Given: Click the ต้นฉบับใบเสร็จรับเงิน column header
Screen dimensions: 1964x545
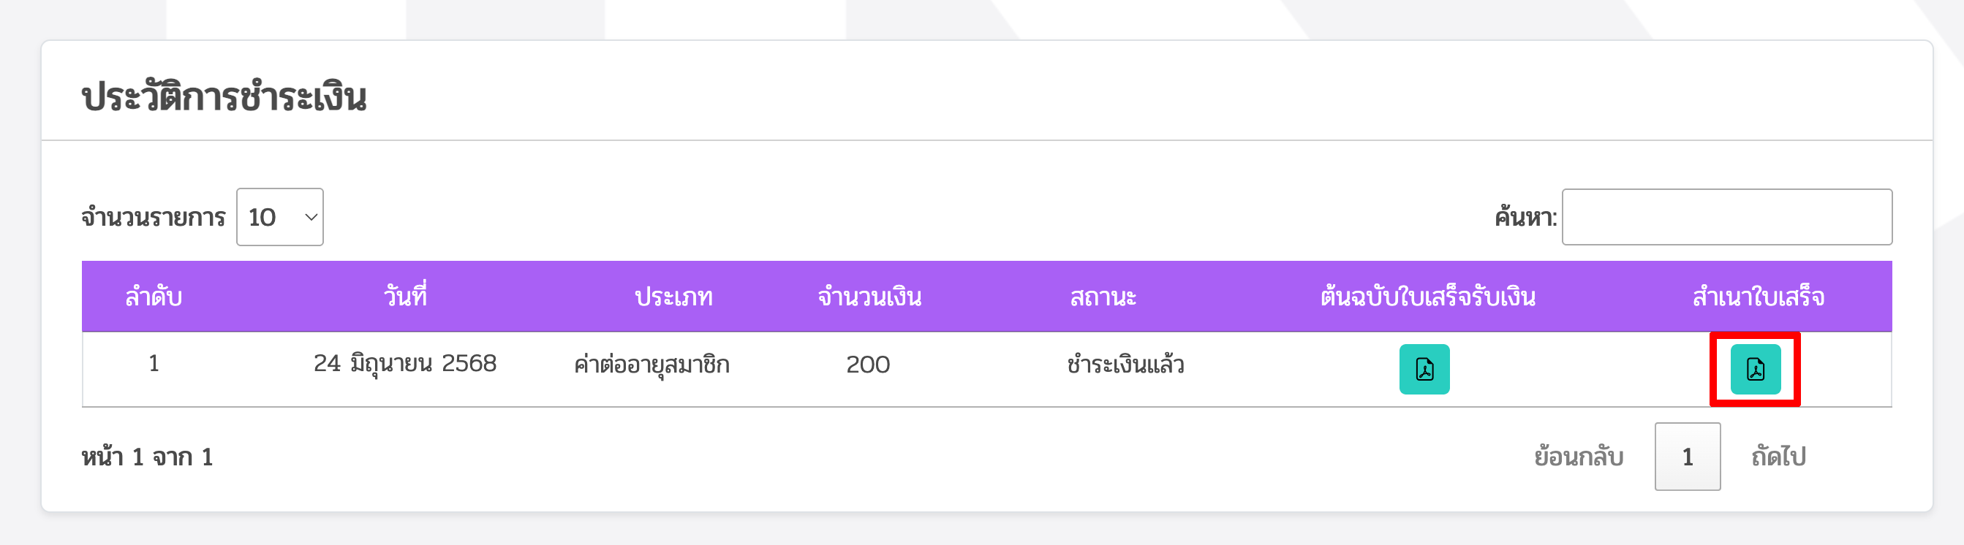Looking at the screenshot, I should (x=1427, y=297).
